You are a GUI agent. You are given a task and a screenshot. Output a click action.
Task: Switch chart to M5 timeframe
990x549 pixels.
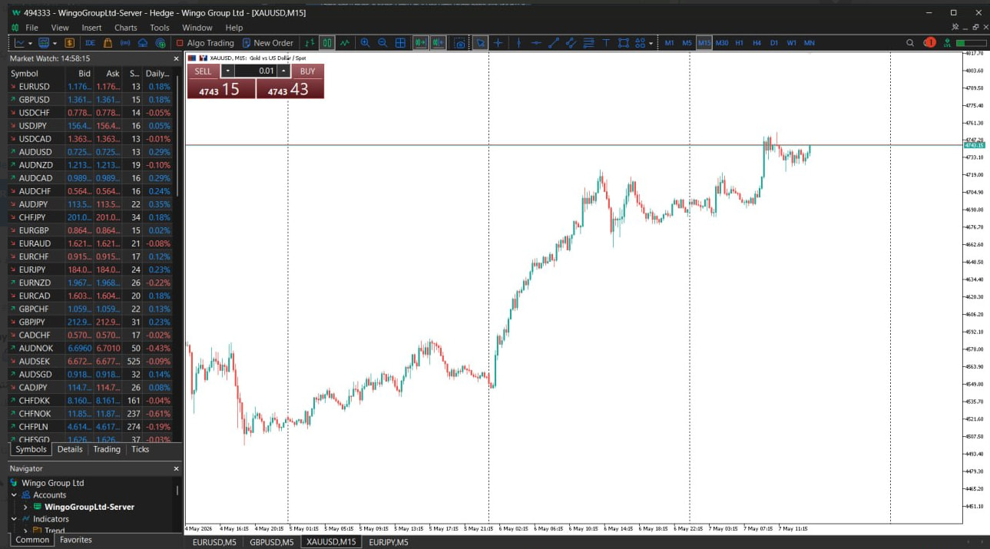click(x=687, y=43)
